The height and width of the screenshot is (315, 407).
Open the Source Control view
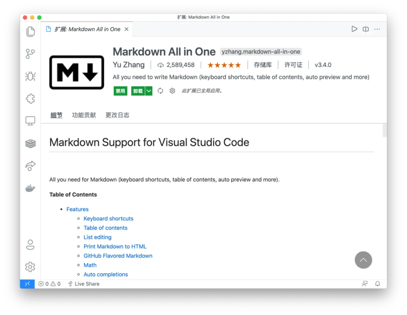(31, 54)
